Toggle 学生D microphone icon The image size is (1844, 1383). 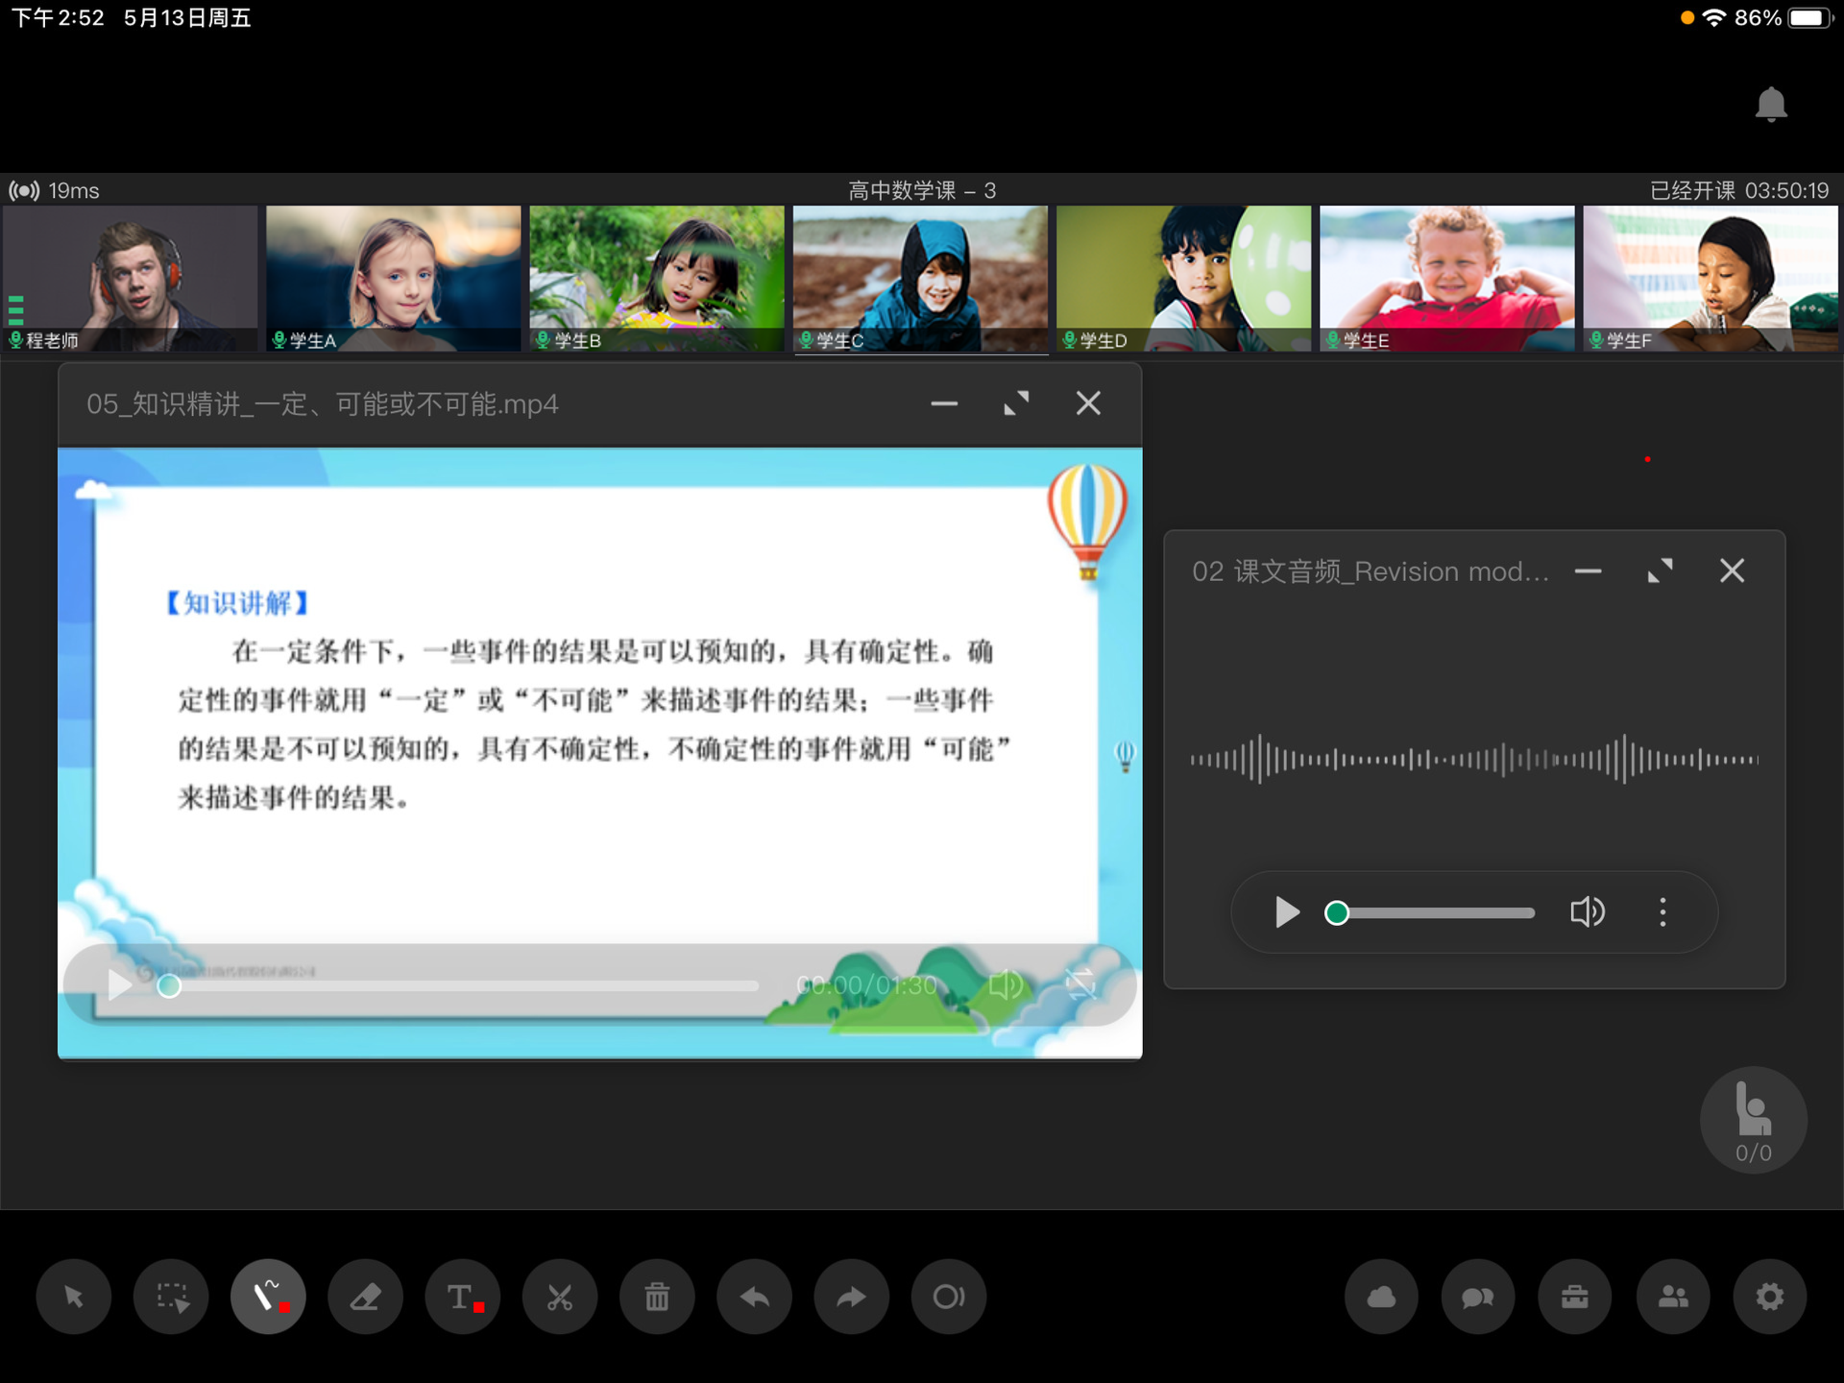tap(1070, 339)
